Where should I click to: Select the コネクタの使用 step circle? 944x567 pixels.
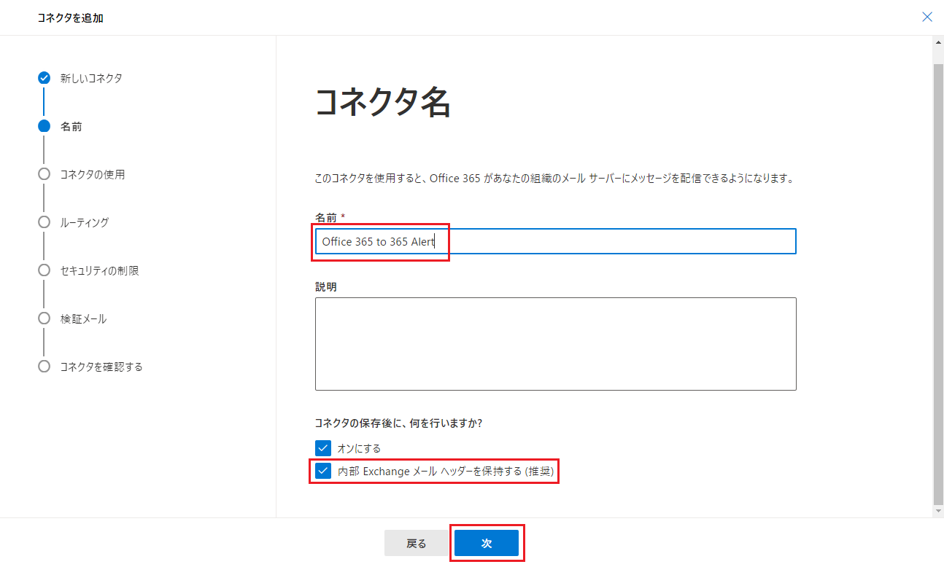(44, 174)
